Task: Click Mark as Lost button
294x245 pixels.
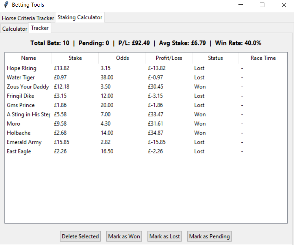Action: tap(164, 236)
